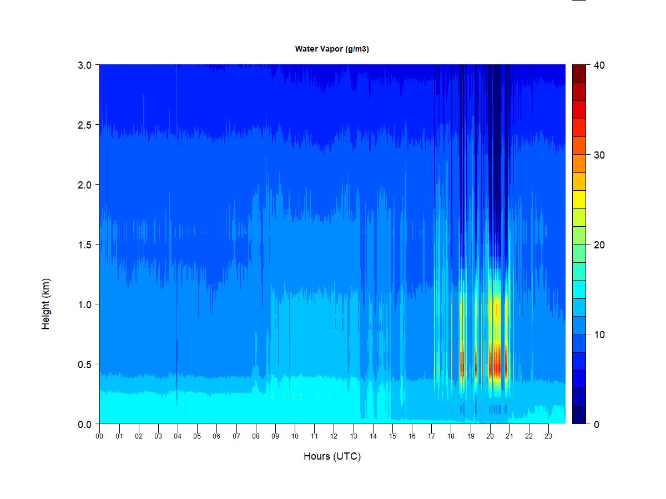Click the "Water Vapor (g/m3)" chart title
666x499 pixels.
tap(332, 49)
